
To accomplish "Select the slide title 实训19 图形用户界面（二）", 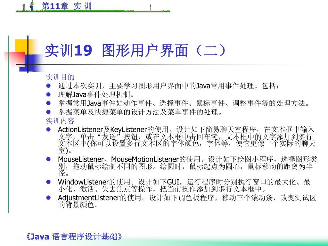I will click(x=135, y=51).
